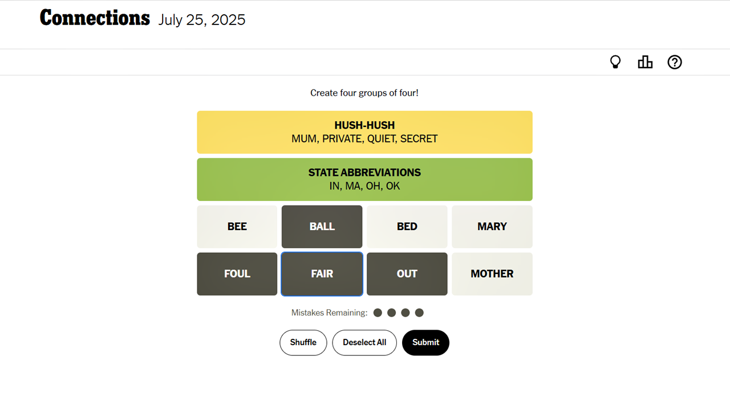Select the MOTHER tile
This screenshot has height=410, width=730.
[x=492, y=274]
